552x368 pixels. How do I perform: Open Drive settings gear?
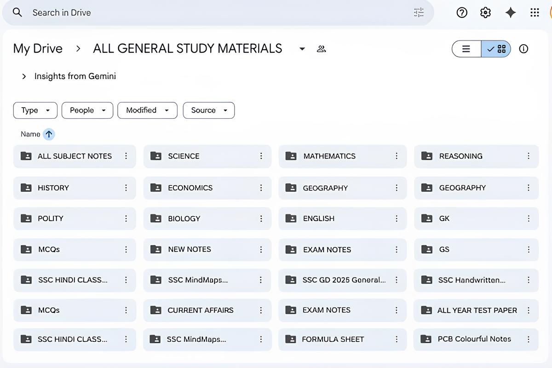coord(486,12)
